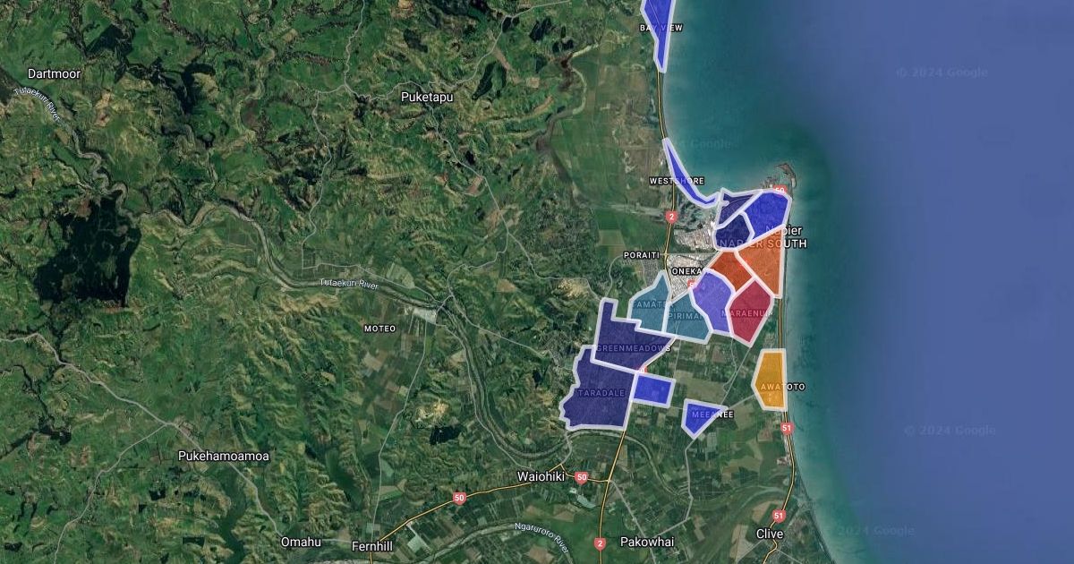Viewport: 1074px width, 564px height.
Task: Click the Clive place label
Action: coord(770,534)
